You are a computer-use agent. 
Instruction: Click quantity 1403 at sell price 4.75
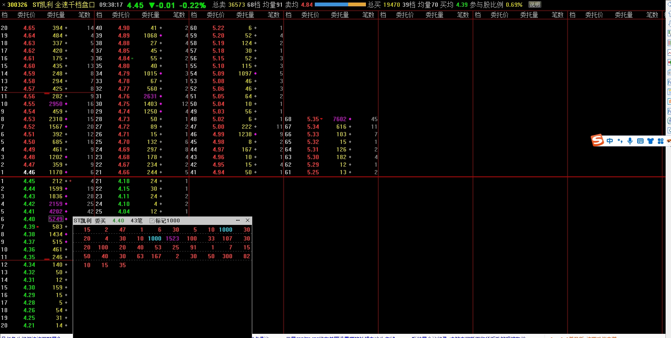click(x=150, y=104)
